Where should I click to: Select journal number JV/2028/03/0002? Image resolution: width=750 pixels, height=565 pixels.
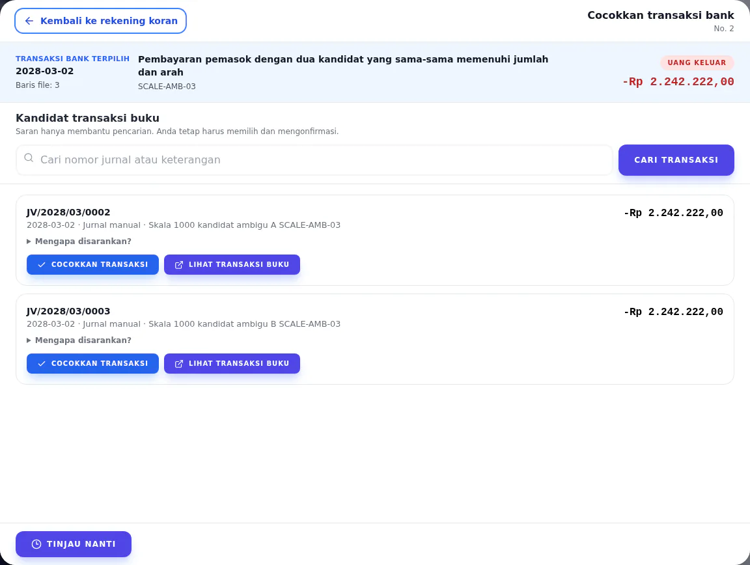click(68, 212)
